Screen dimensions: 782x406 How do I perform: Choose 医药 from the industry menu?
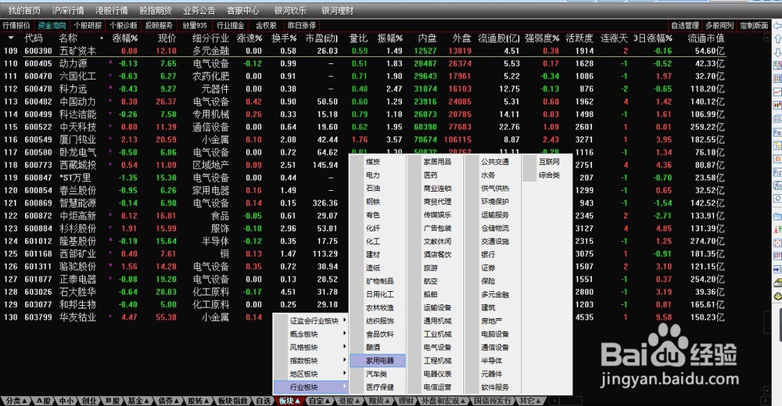coord(430,175)
